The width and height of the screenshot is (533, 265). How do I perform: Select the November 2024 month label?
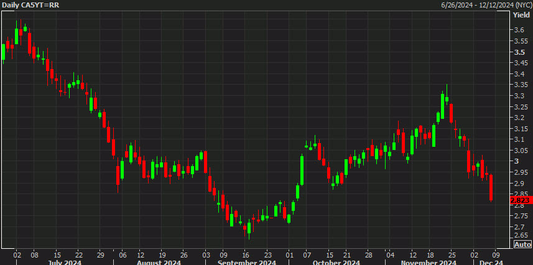[x=429, y=263]
